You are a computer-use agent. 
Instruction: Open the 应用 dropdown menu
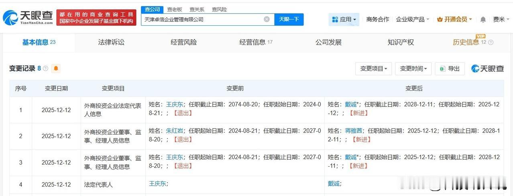pos(344,19)
